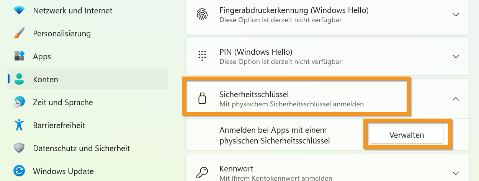479x181 pixels.
Task: Click the Barrierefreiheit figure icon
Action: pyautogui.click(x=19, y=125)
